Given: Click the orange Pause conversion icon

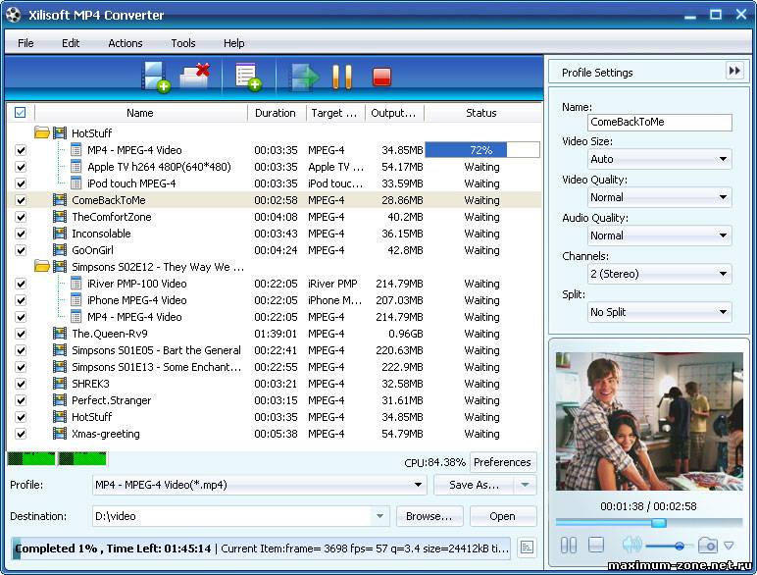Looking at the screenshot, I should 342,77.
